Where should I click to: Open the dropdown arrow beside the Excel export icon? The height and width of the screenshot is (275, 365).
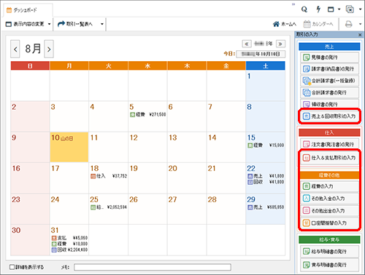click(x=360, y=9)
